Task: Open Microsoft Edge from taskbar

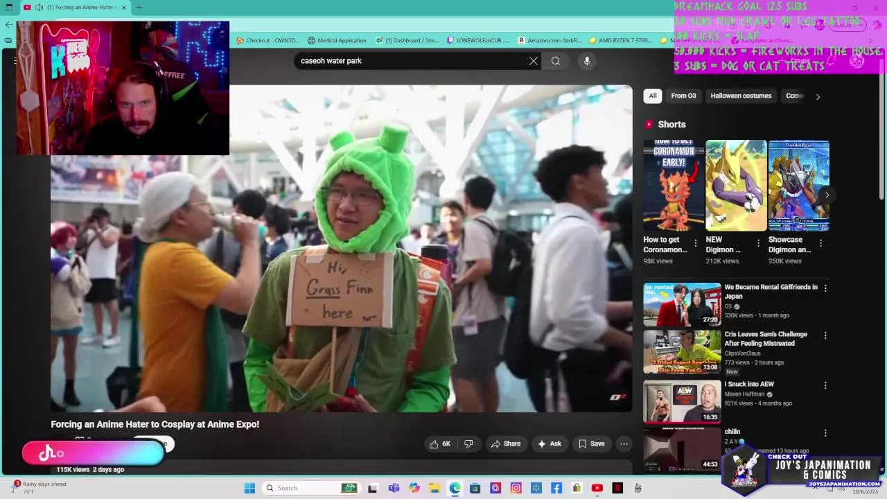Action: 455,488
